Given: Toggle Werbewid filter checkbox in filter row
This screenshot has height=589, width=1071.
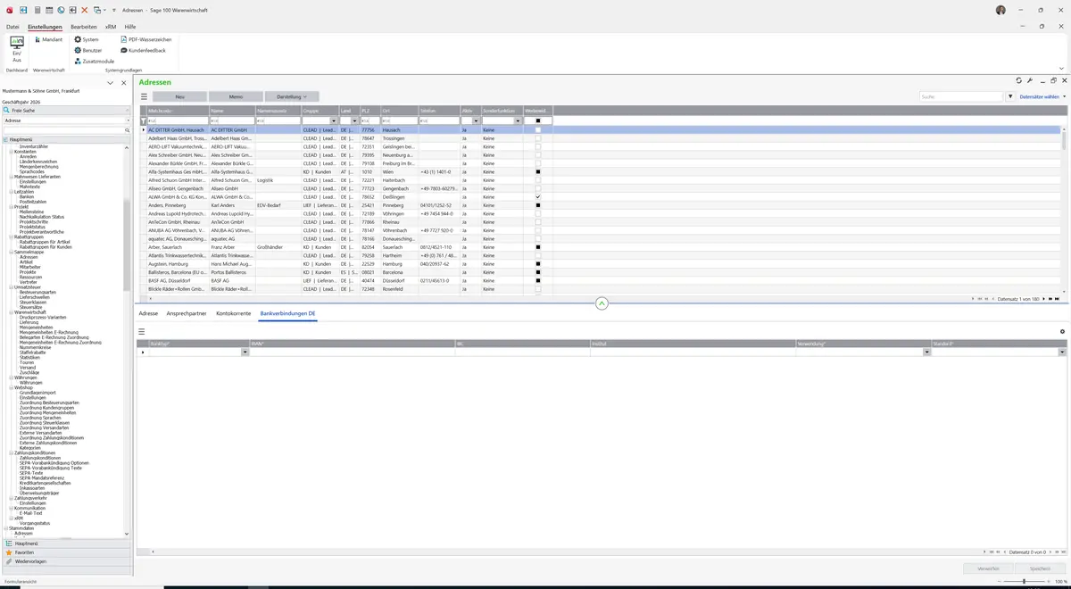Looking at the screenshot, I should [x=537, y=120].
